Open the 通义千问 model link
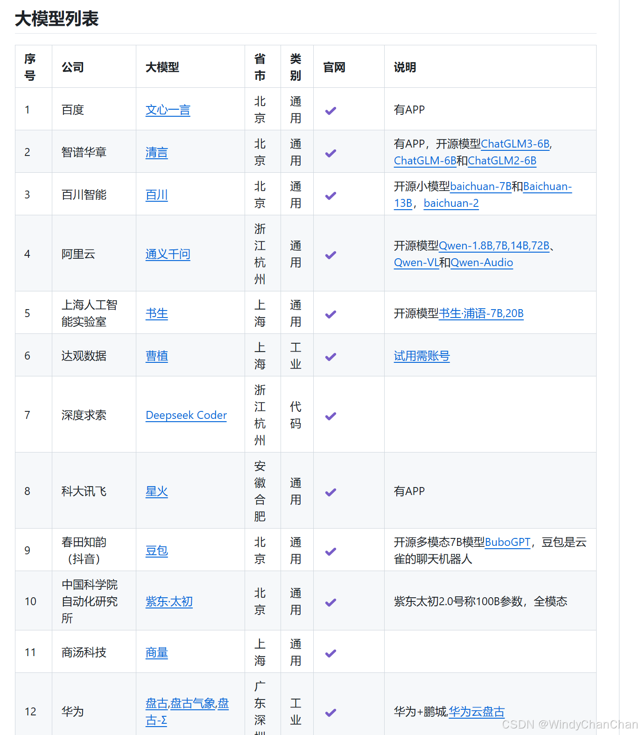This screenshot has height=735, width=640. [168, 254]
